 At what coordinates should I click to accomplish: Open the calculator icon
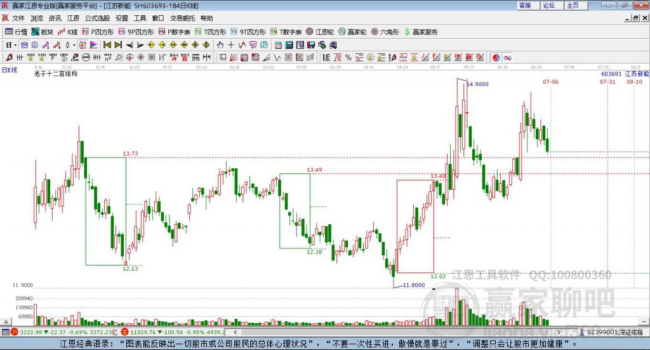(289, 45)
